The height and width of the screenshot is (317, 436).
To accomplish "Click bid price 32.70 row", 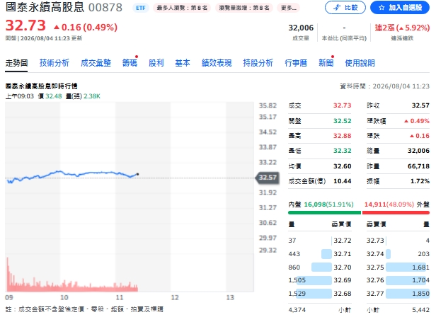I will pos(320,267).
